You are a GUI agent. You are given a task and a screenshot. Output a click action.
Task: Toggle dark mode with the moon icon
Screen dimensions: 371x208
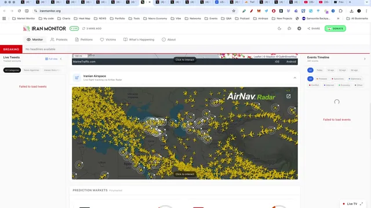279,28
